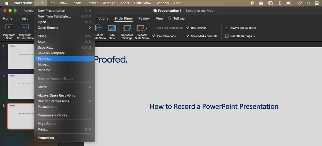Click the Rehearse Timings icon
The height and width of the screenshot is (146, 322).
(127, 29)
